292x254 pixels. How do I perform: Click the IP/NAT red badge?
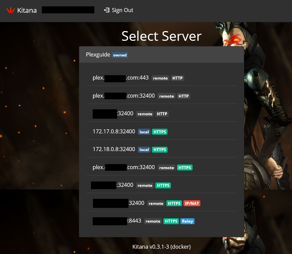192,203
